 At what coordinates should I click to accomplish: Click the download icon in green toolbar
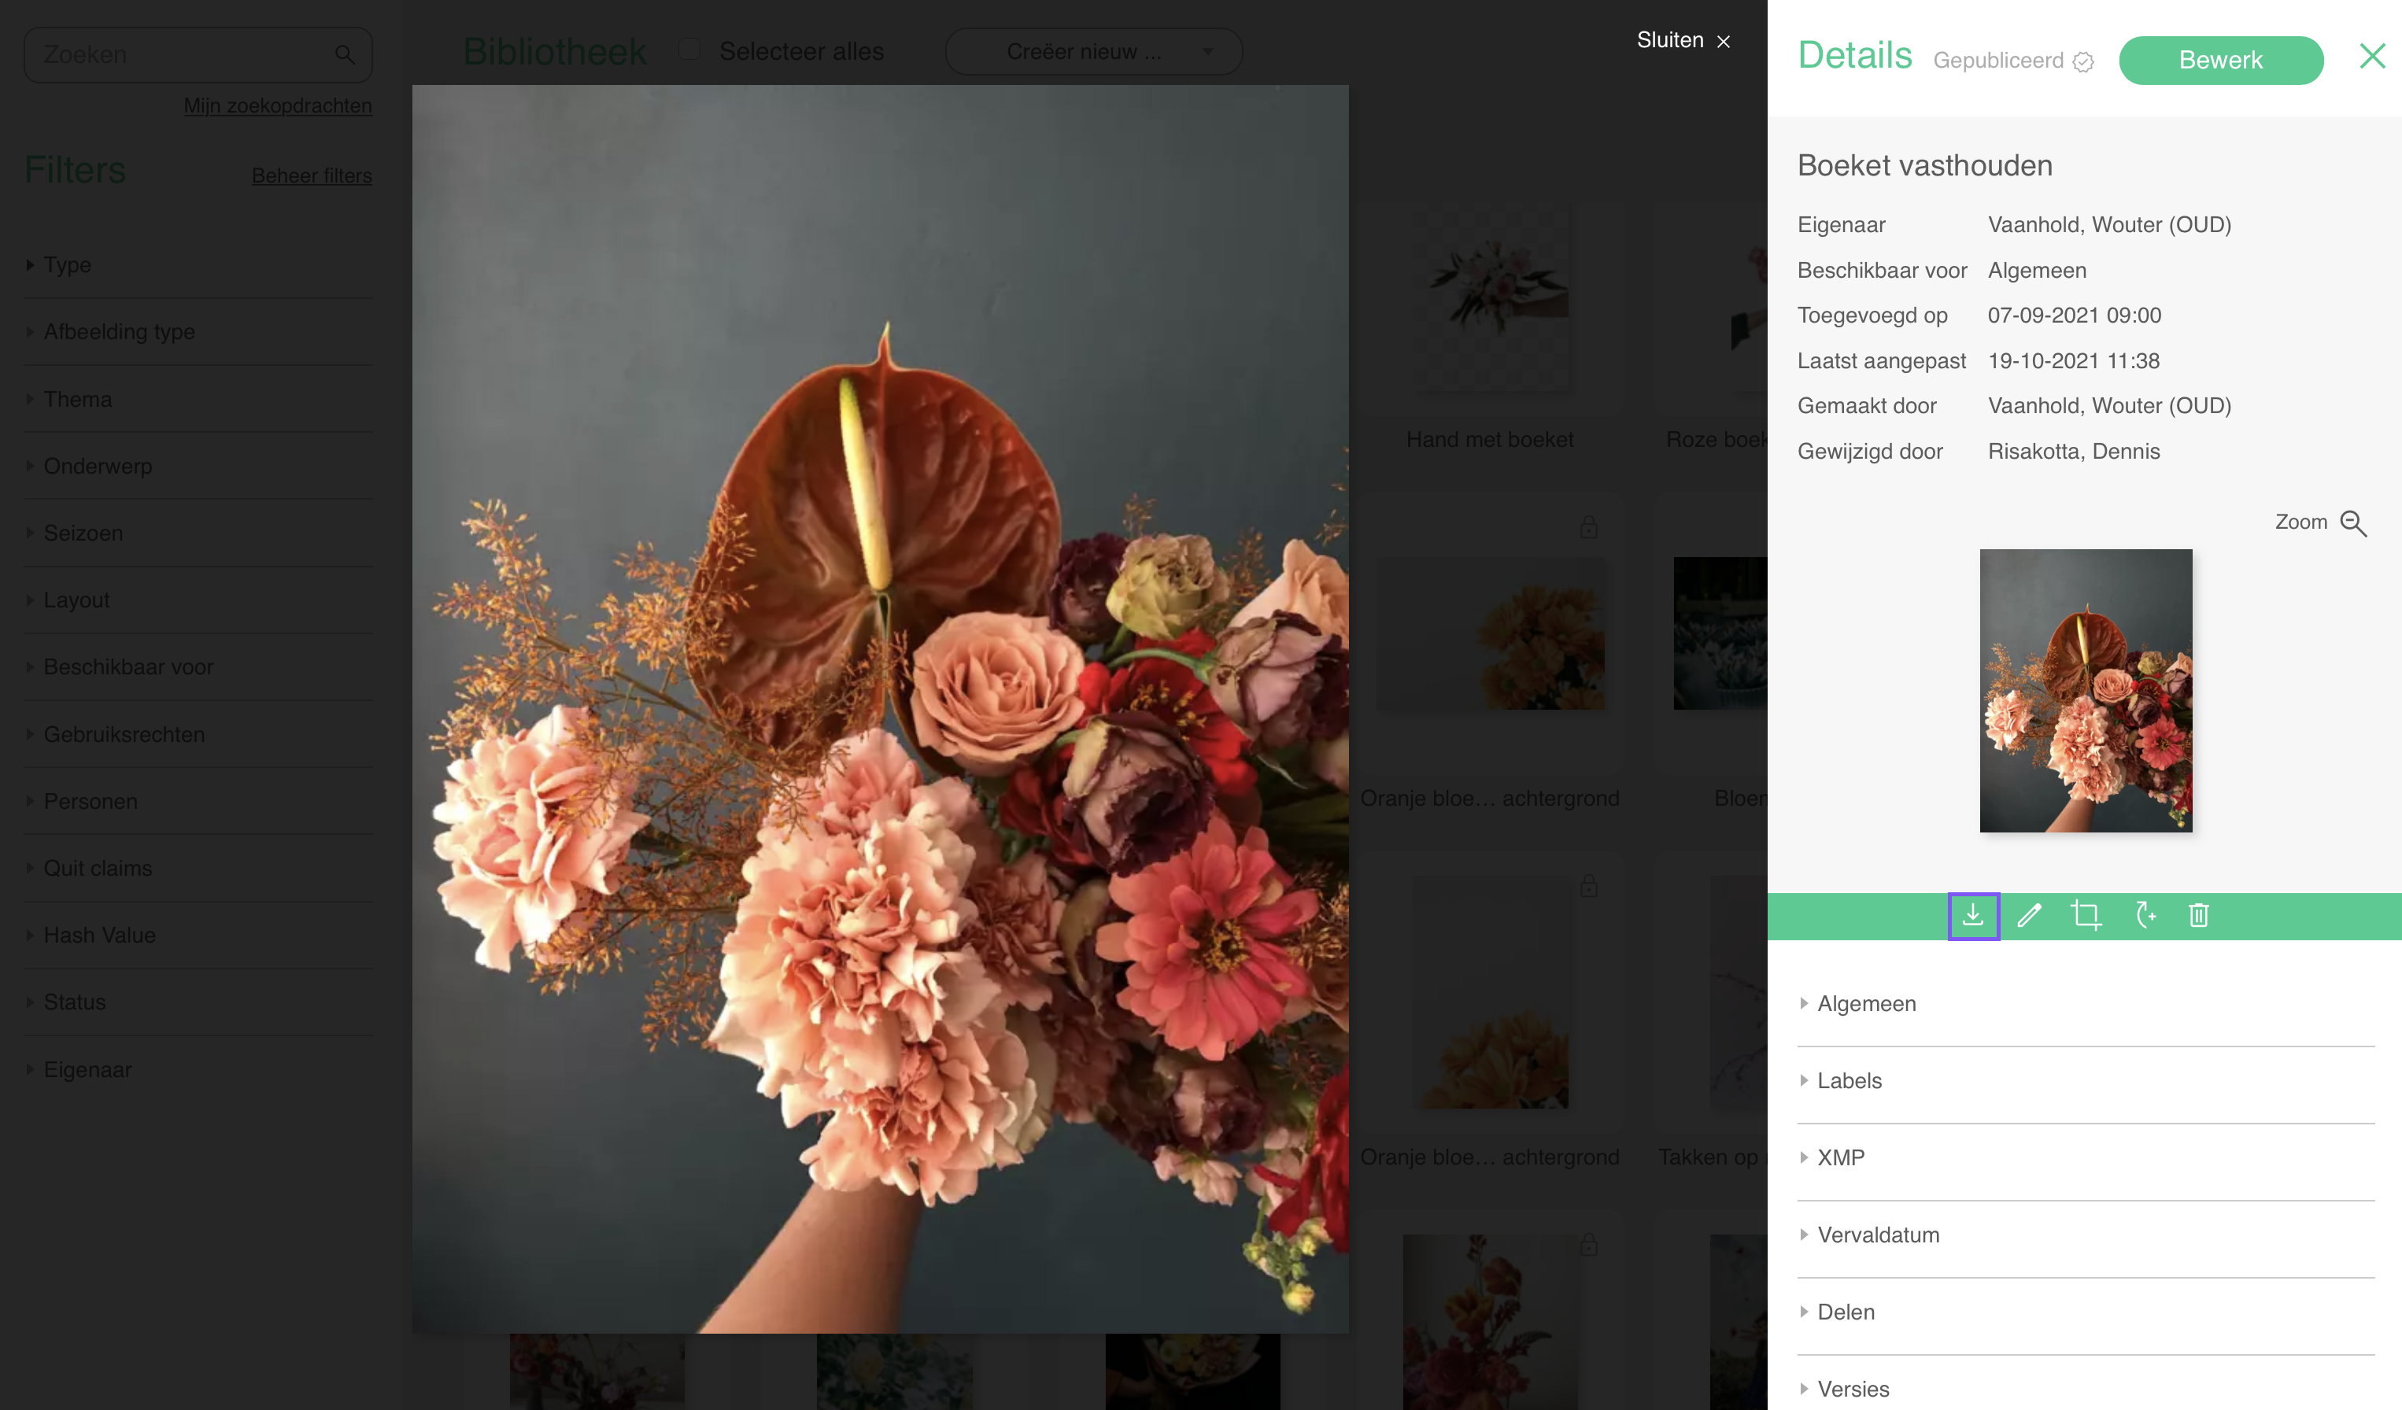(1973, 916)
